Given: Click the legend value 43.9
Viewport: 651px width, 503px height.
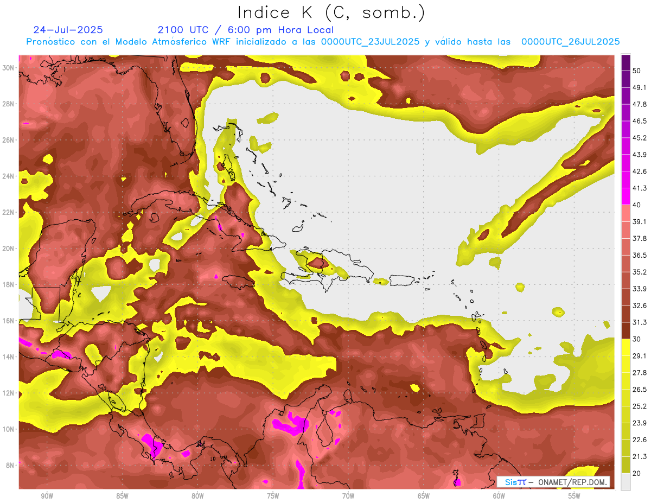Looking at the screenshot, I should click(639, 155).
